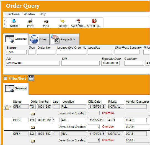Viewport: 150px width, 145px height.
Task: Click the Priority column header
Action: coord(113,102)
